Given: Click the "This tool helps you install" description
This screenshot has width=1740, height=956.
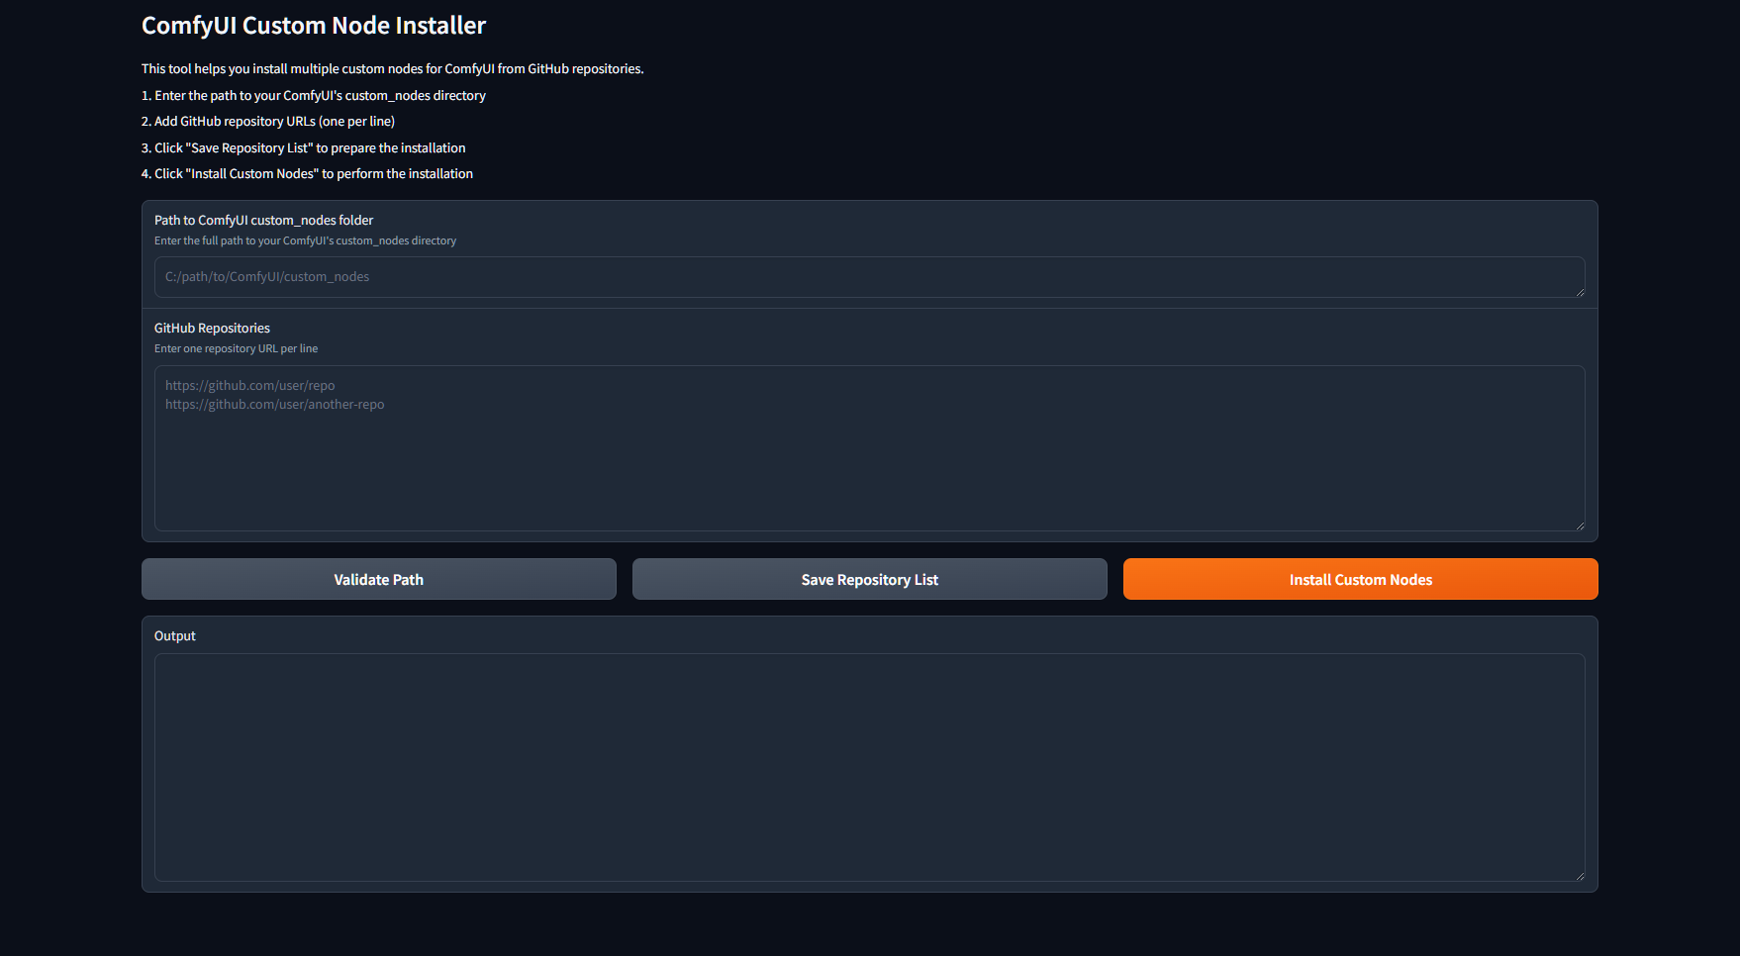Looking at the screenshot, I should (x=393, y=68).
